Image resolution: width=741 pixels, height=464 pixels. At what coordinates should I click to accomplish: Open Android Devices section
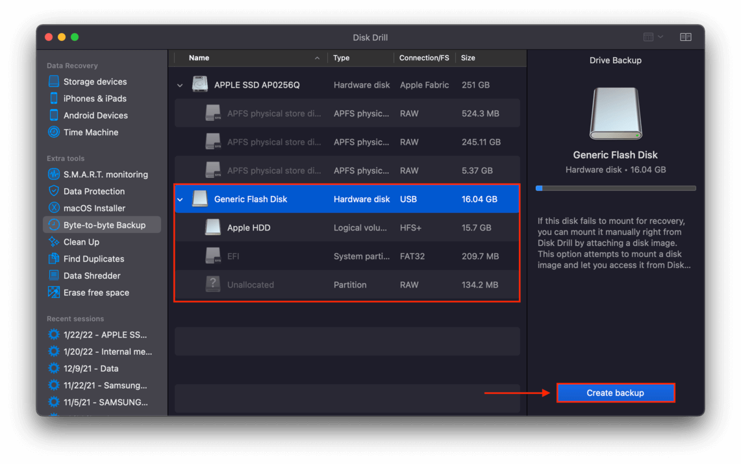[x=95, y=116]
